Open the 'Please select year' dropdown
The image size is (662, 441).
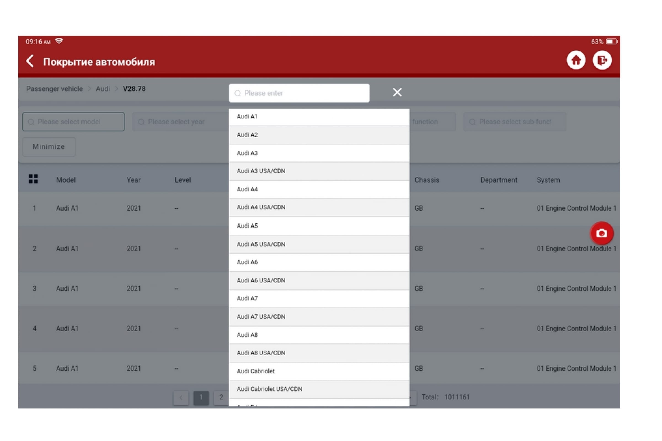[181, 122]
